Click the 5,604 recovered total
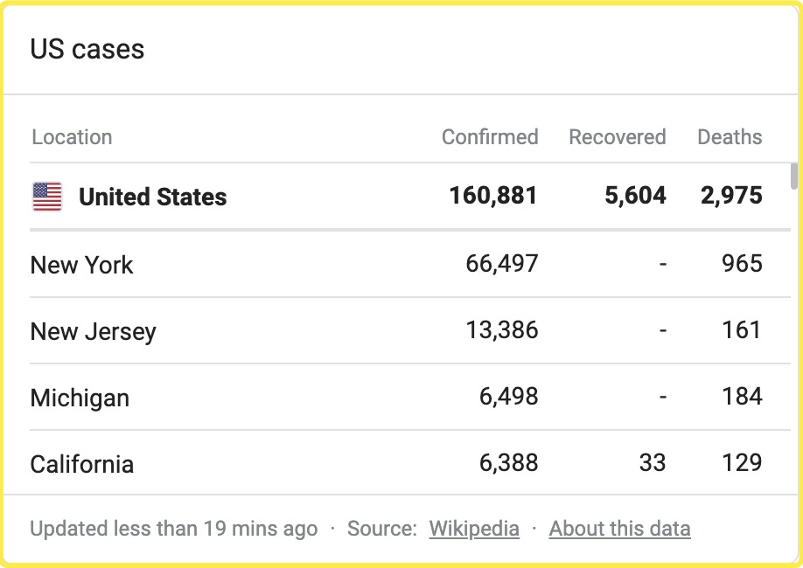The width and height of the screenshot is (803, 568). pos(635,196)
